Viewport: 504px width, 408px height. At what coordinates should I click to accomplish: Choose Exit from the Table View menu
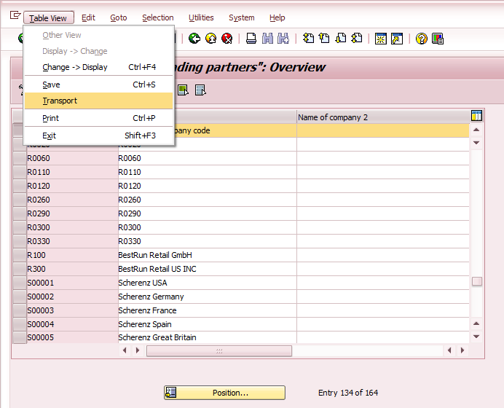[x=98, y=136]
